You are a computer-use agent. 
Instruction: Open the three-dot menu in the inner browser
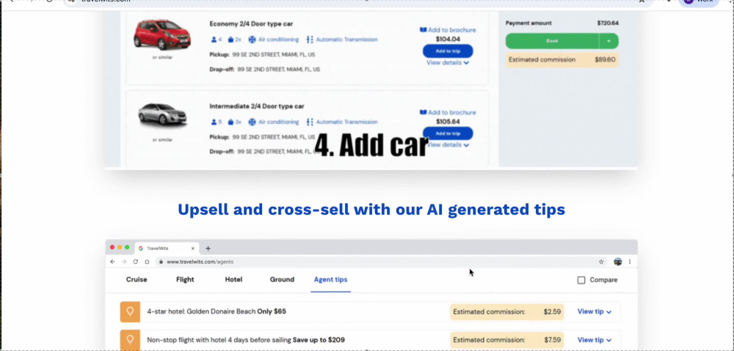click(x=630, y=262)
